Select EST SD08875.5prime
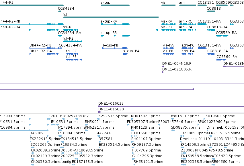The width and height of the screenshot is (244, 166). click(173, 130)
